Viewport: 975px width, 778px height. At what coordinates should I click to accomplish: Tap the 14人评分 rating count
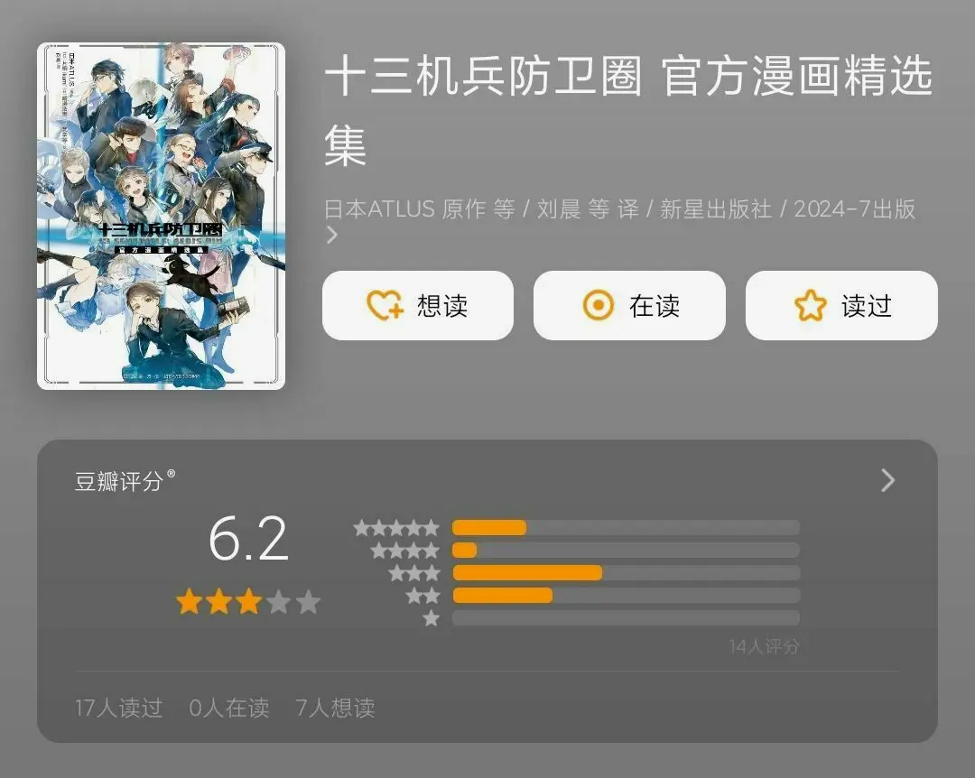765,647
